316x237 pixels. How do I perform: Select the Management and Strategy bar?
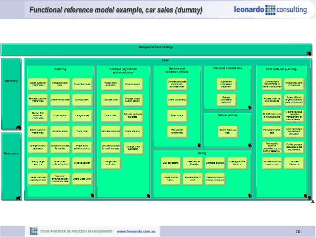pyautogui.click(x=156, y=49)
